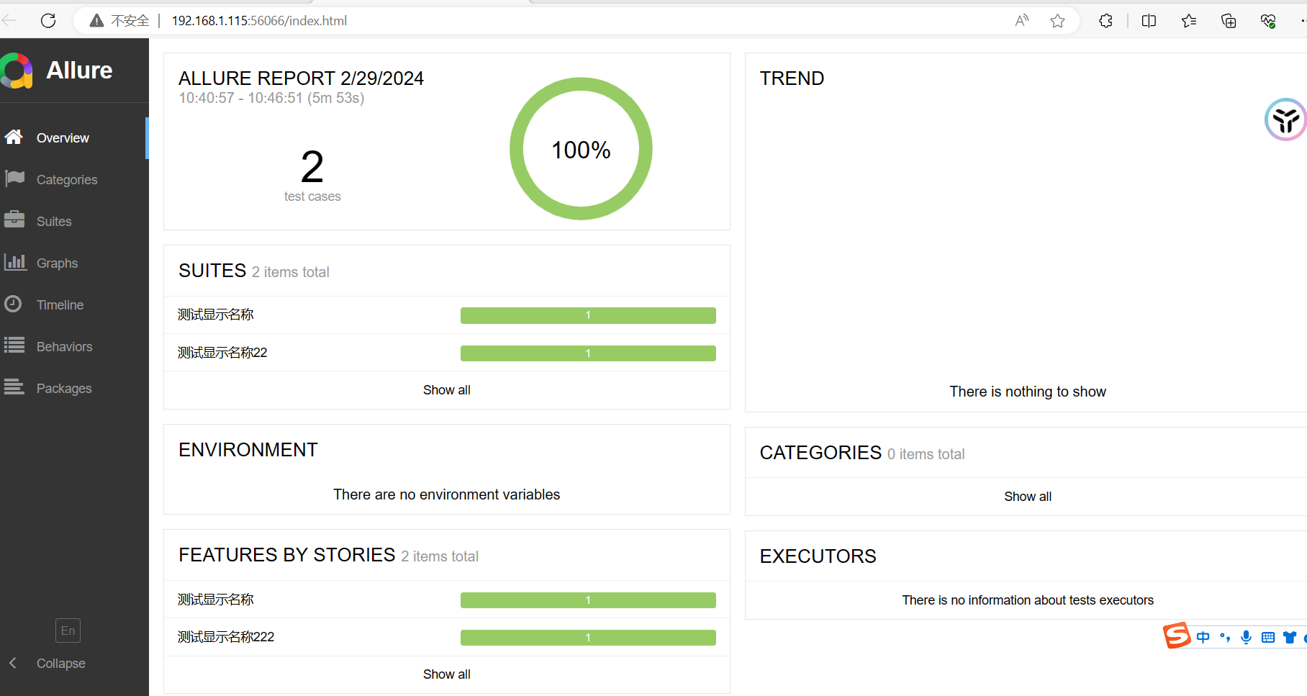Open the Packages menu item
This screenshot has height=696, width=1307.
coord(74,389)
